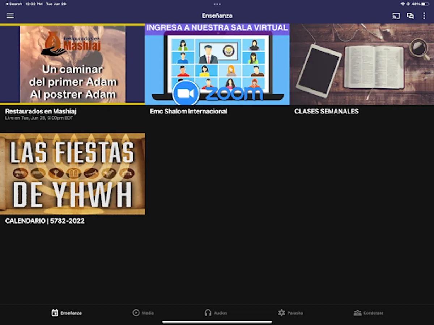The image size is (434, 325).
Task: Open the Zoom virtual room thumbnail
Action: pyautogui.click(x=217, y=64)
